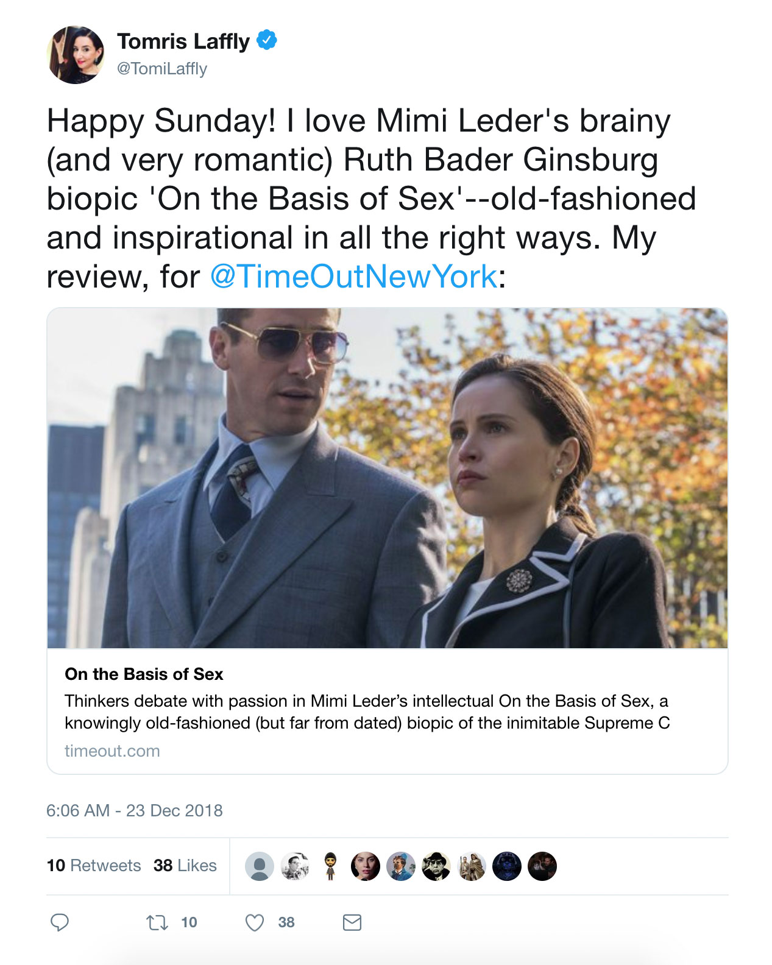Retweet this tweet using the retweet arrows icon

pyautogui.click(x=157, y=923)
